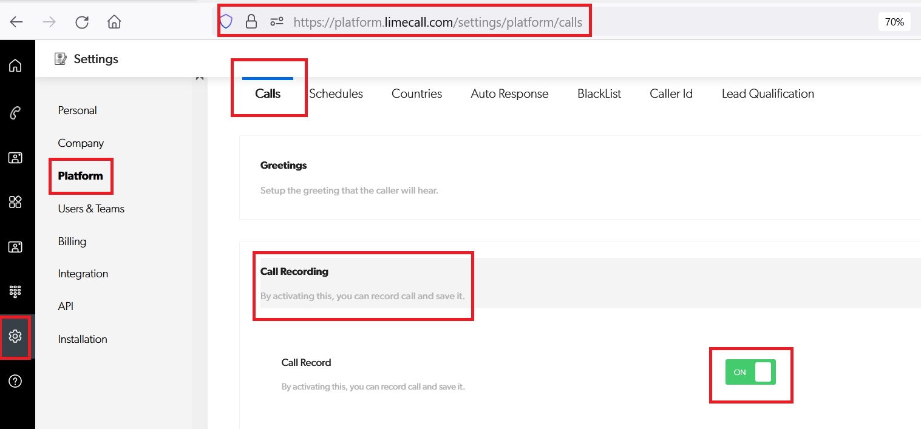The image size is (921, 429).
Task: Open Billing in the settings menu
Action: [72, 242]
